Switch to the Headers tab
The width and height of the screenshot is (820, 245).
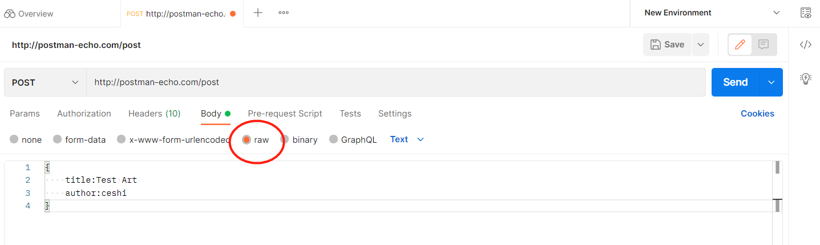click(x=154, y=114)
